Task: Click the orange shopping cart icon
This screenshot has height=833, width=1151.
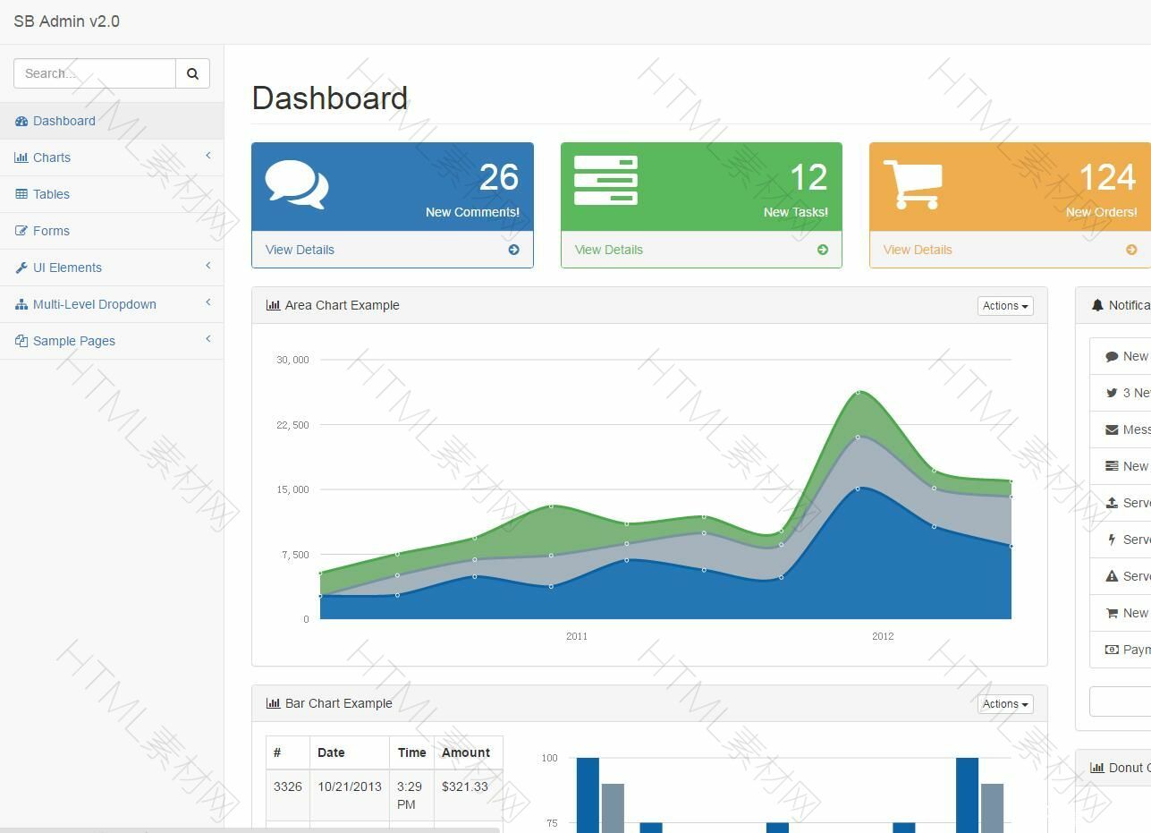Action: 913,184
